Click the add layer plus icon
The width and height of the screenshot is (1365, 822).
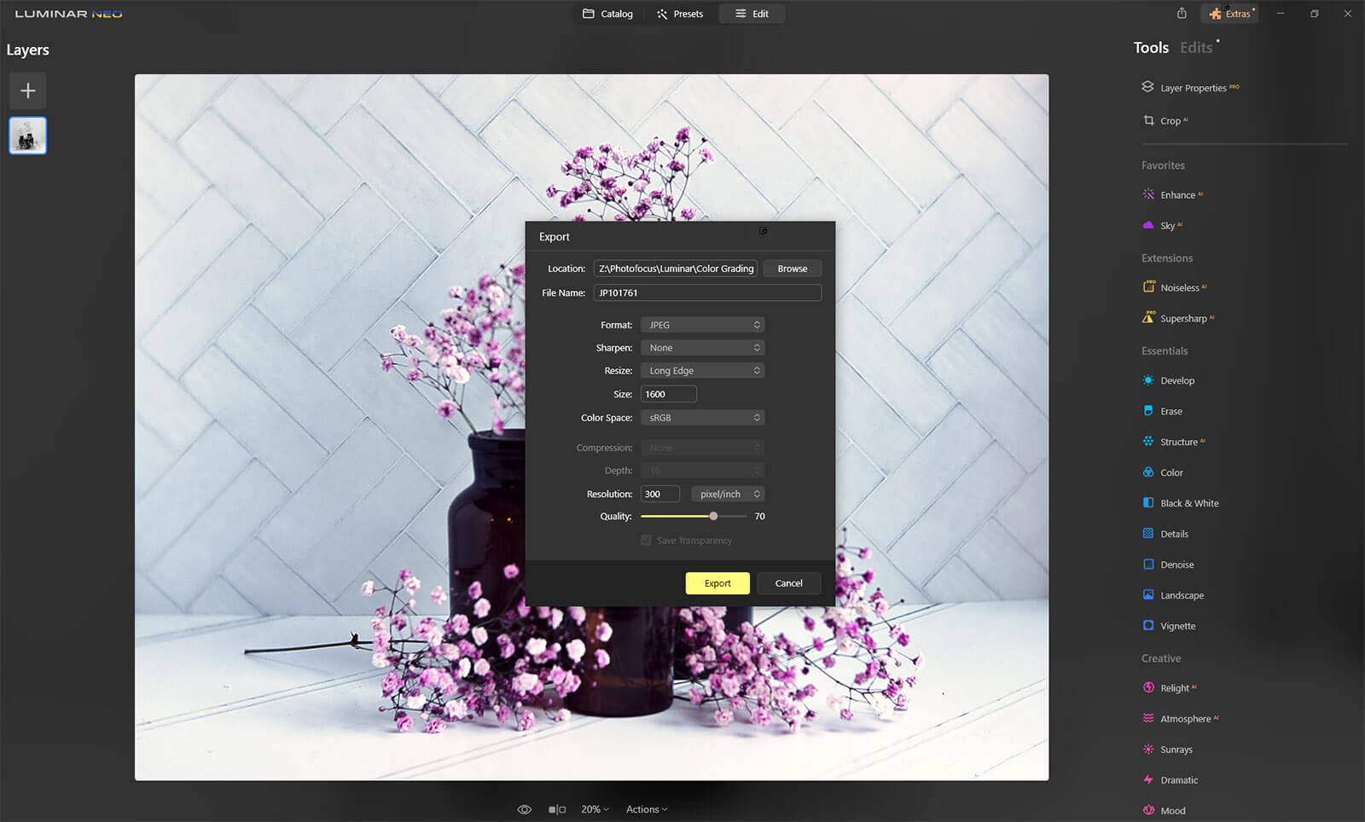[x=28, y=90]
